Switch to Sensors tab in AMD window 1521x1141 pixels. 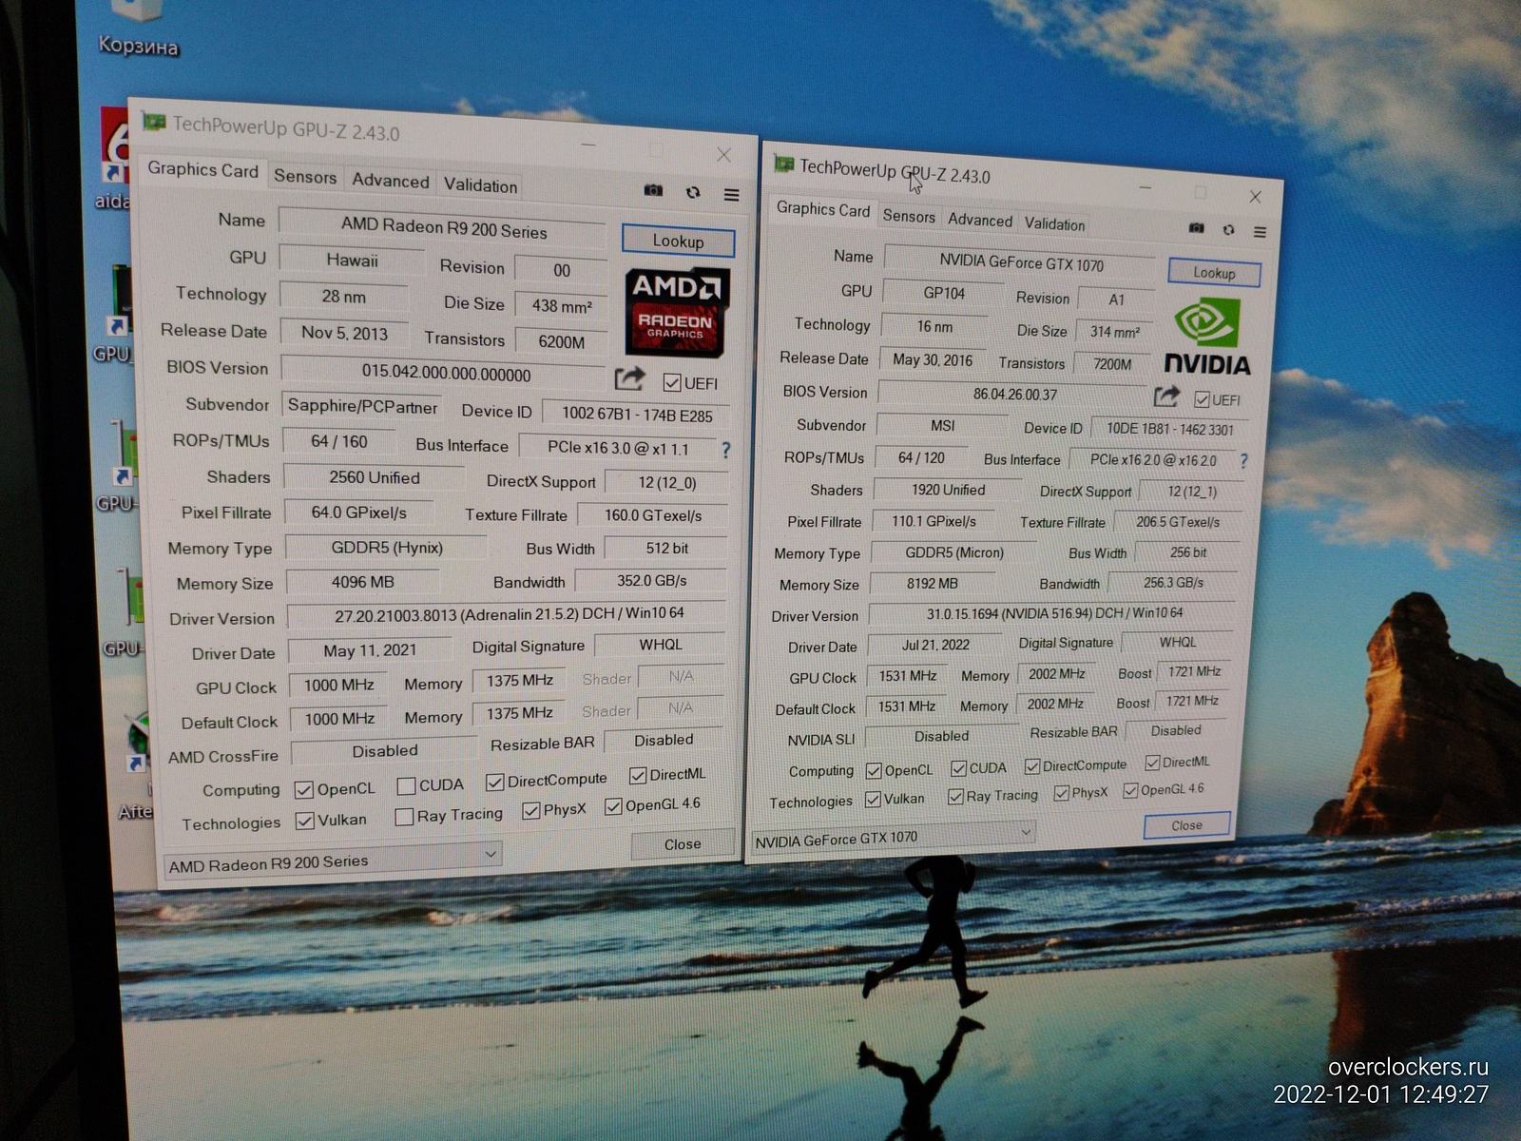coord(305,177)
